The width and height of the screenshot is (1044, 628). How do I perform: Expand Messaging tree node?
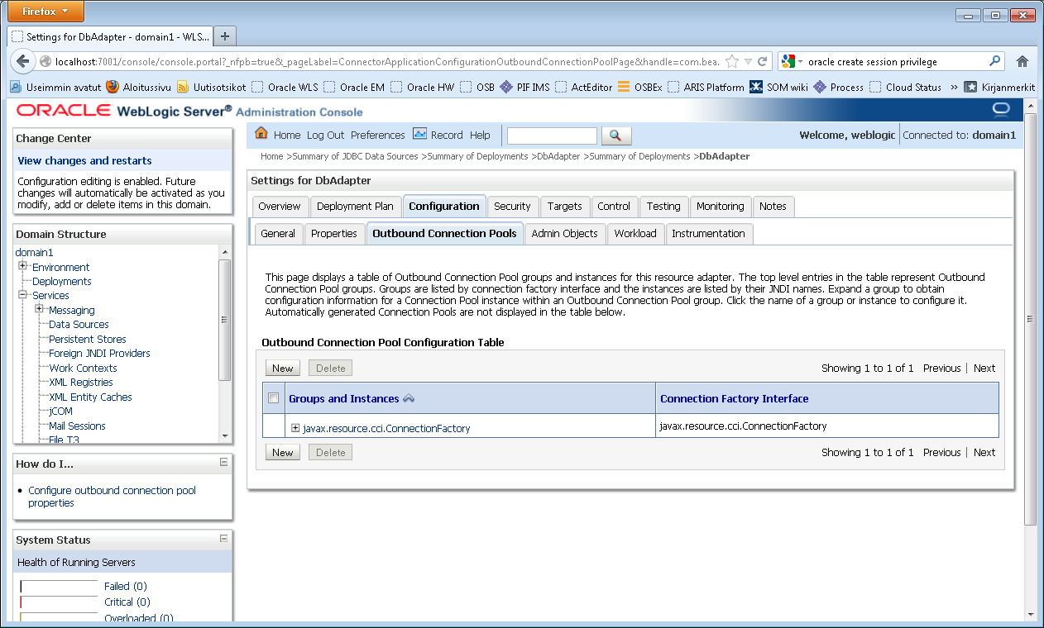click(x=39, y=309)
